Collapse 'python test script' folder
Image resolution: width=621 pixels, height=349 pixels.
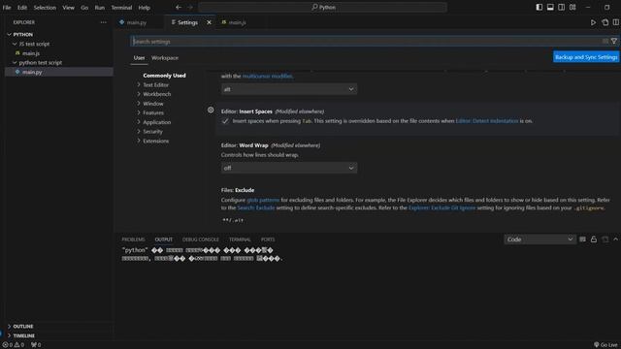click(x=41, y=62)
